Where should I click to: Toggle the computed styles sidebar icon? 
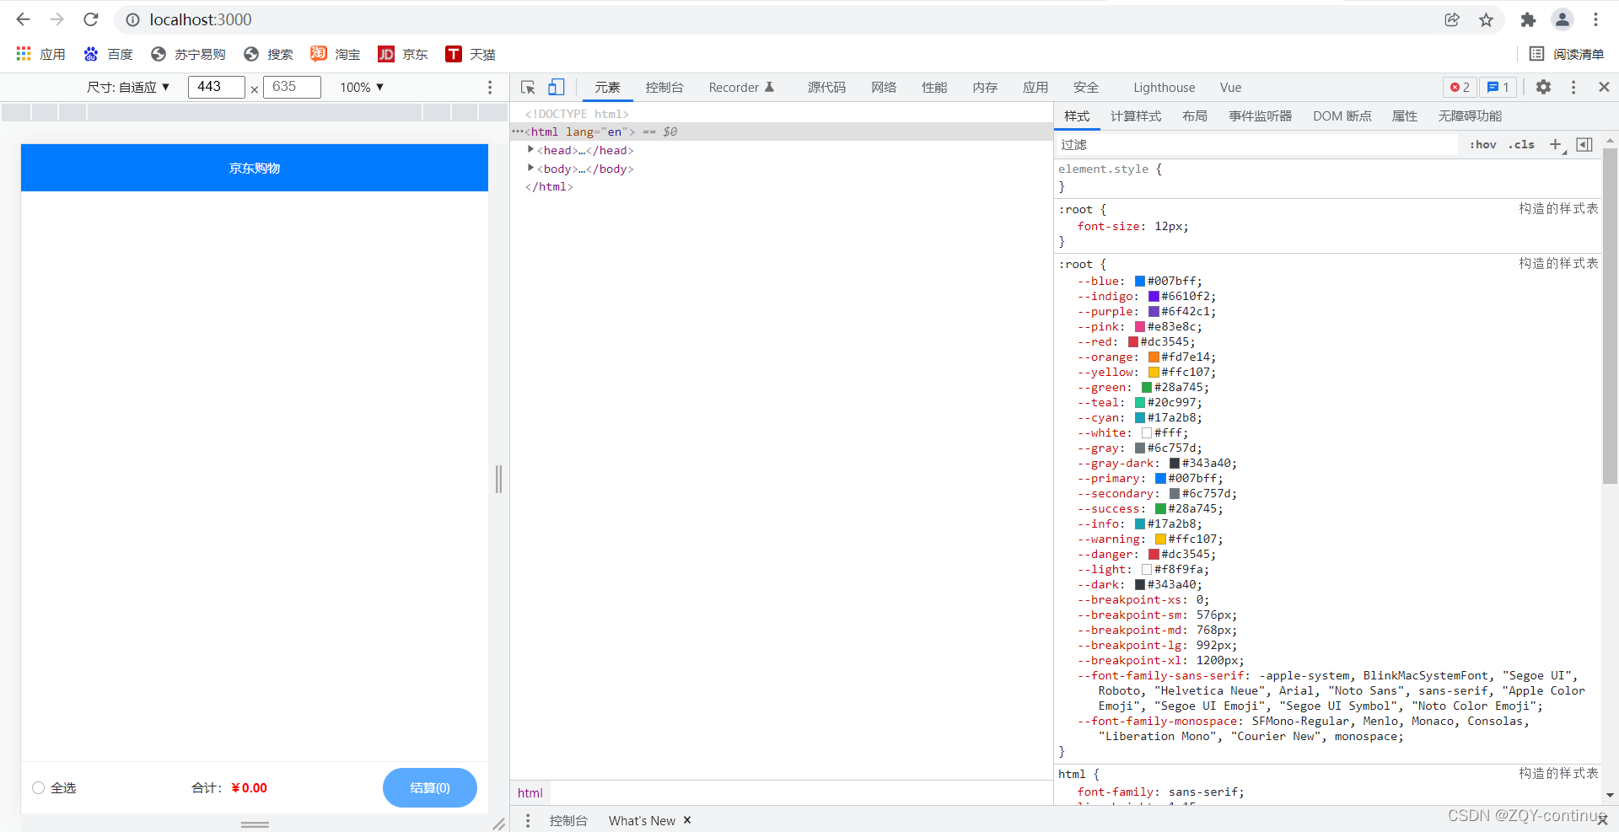(1584, 145)
